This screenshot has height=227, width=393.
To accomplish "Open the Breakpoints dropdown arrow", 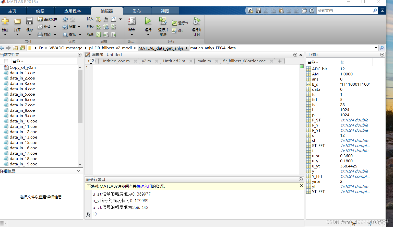I will [132, 35].
